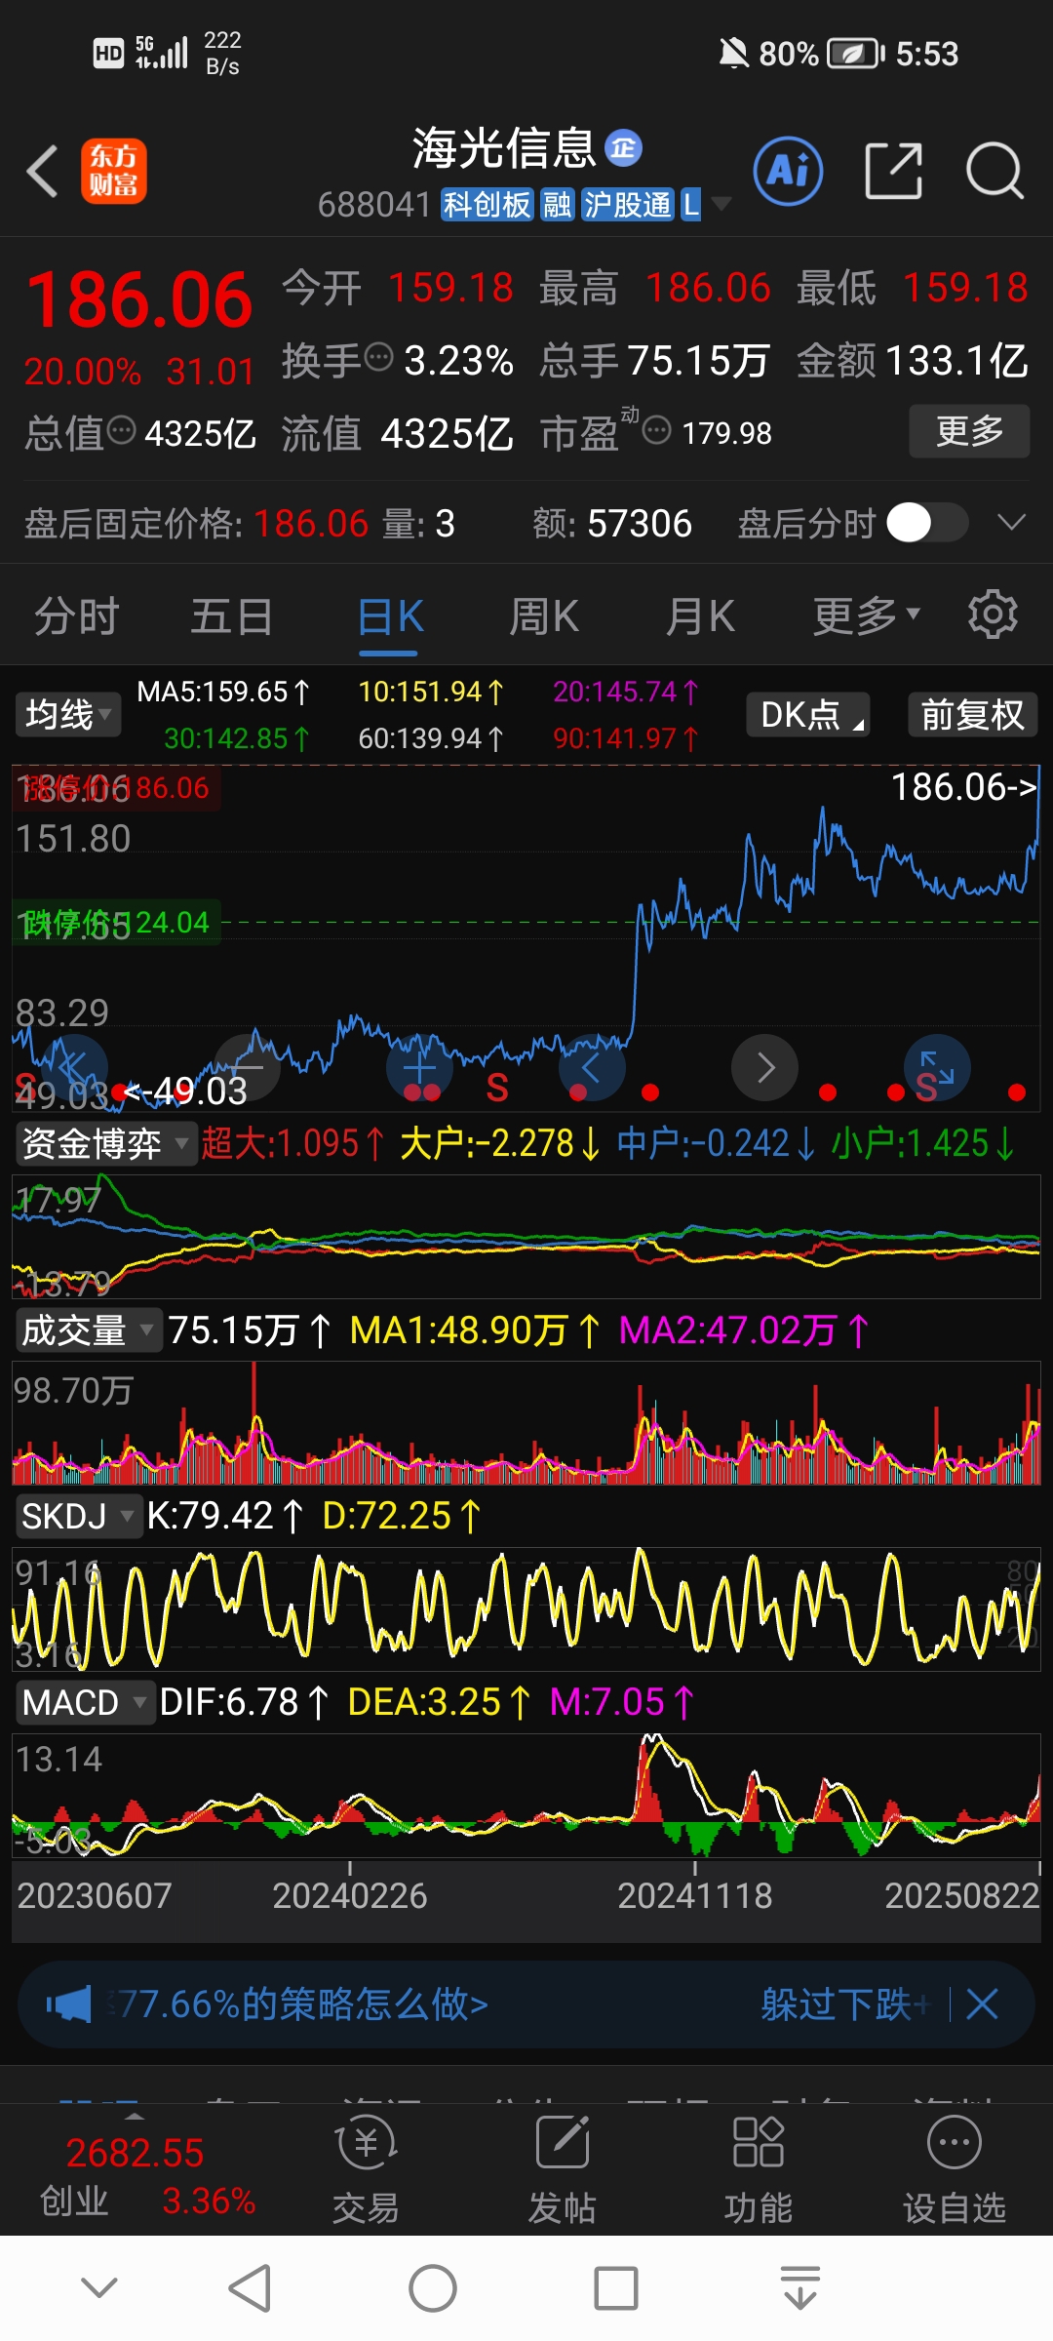This screenshot has height=2341, width=1053.
Task: Tap the 盘后固定价格 186.06 text
Action: click(x=196, y=524)
